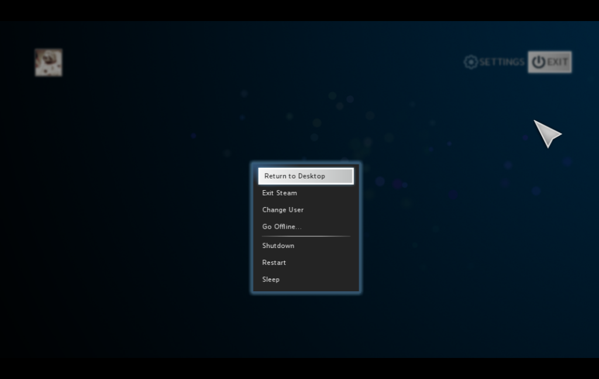
Task: Click the EXIT power button
Action: click(550, 62)
